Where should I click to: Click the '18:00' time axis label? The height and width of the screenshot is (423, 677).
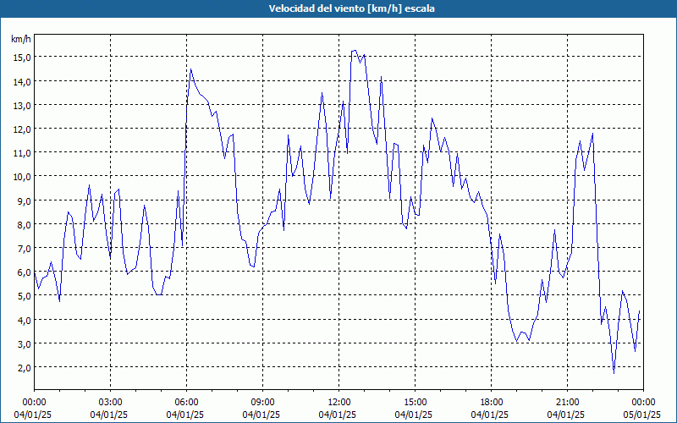492,403
